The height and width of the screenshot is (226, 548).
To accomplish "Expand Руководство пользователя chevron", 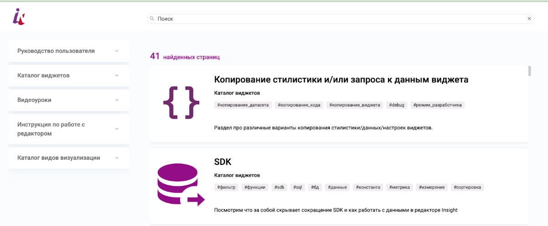I will tap(117, 51).
